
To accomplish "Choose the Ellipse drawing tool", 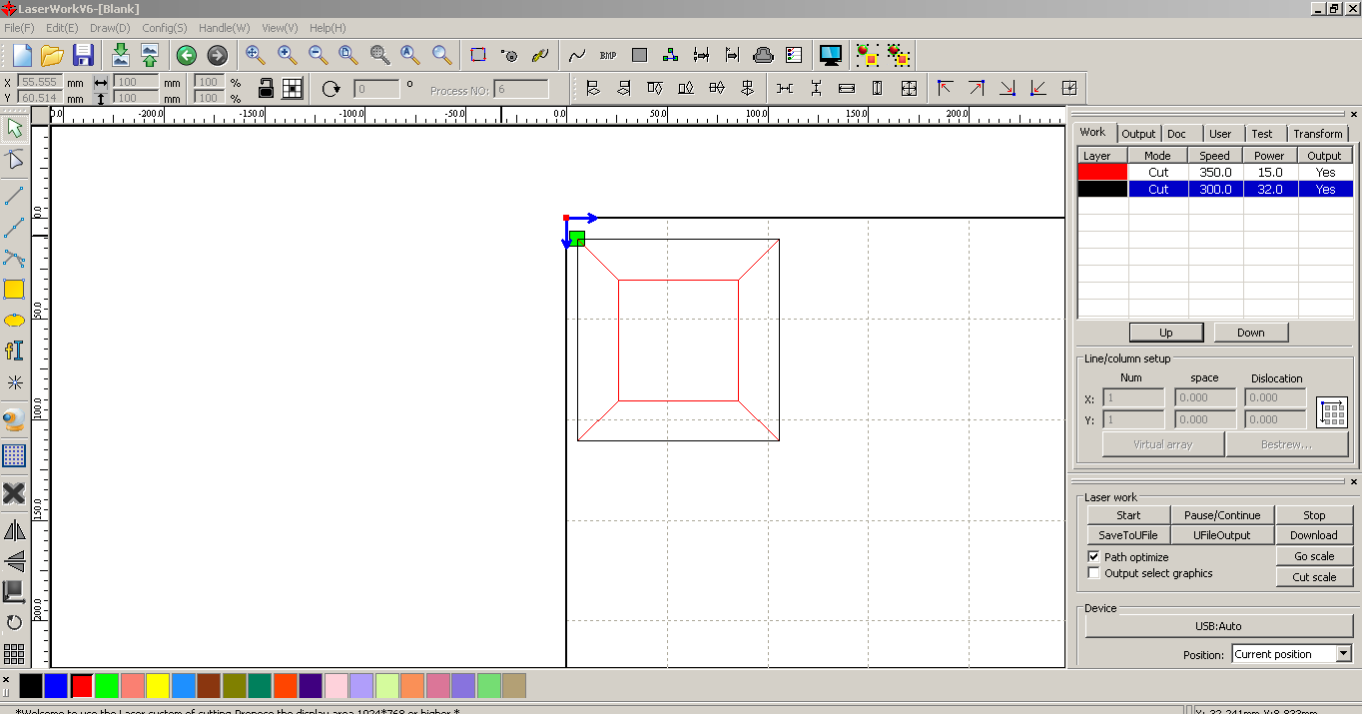I will click(x=14, y=321).
